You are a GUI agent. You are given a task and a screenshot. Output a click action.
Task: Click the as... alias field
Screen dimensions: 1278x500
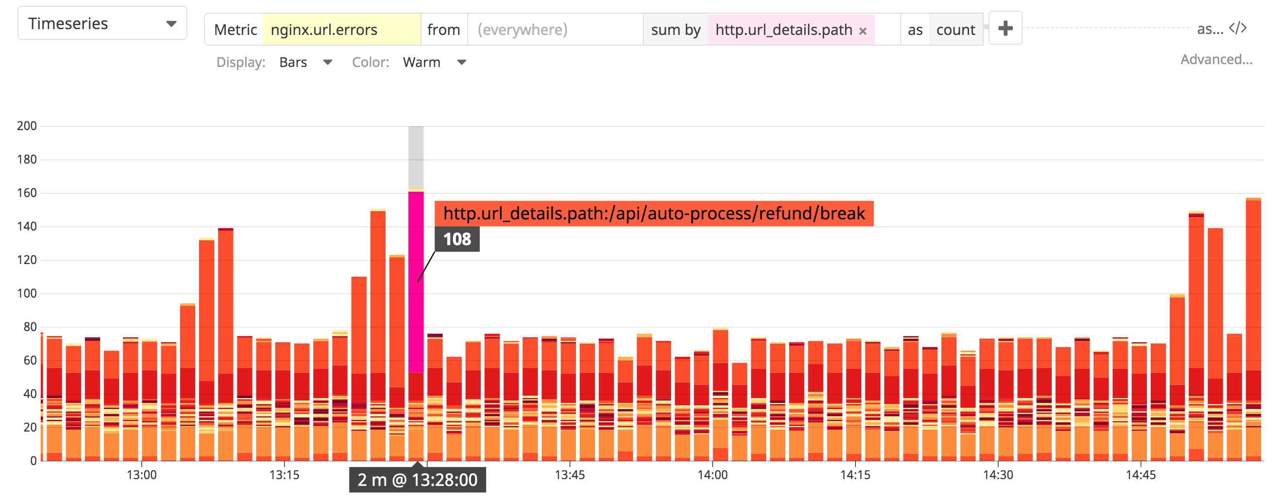point(1210,29)
